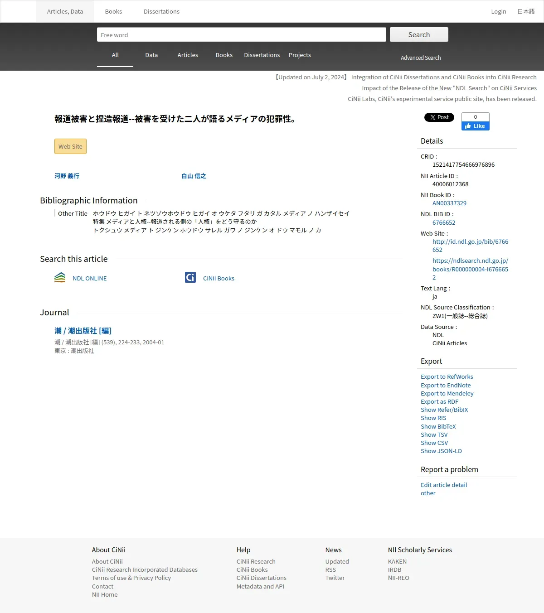Select the Books search category tab
544x613 pixels.
coord(224,55)
